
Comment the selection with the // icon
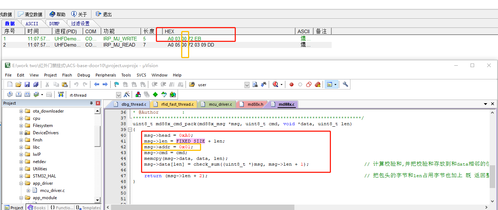(x=172, y=84)
